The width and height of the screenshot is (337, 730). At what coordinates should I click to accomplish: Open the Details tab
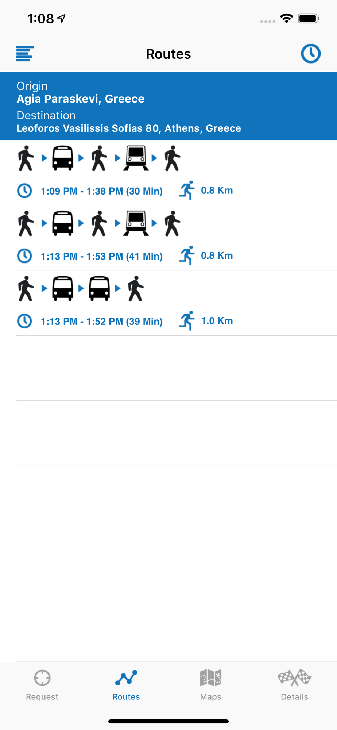pyautogui.click(x=295, y=685)
